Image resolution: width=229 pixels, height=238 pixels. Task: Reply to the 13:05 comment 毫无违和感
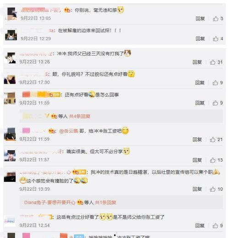[200, 19]
